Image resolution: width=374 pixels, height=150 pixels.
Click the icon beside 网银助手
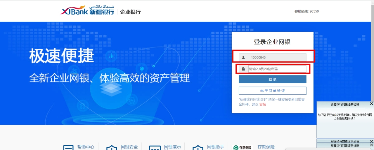pos(198,147)
